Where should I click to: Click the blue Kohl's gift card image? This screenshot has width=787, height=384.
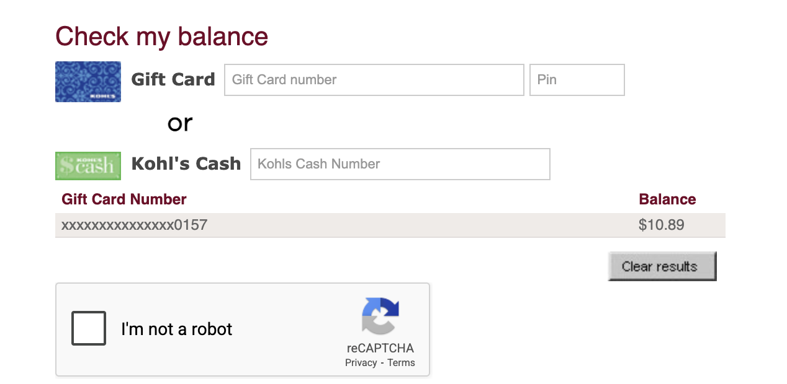(88, 81)
